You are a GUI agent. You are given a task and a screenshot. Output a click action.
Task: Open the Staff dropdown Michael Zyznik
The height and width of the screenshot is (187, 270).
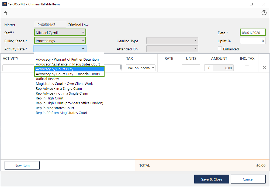click(x=60, y=33)
